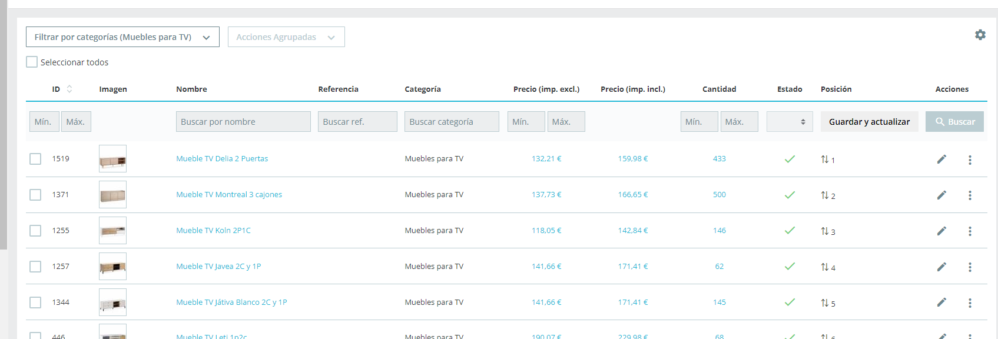The image size is (998, 339).
Task: Click the price Máx. filter field
Action: [566, 122]
